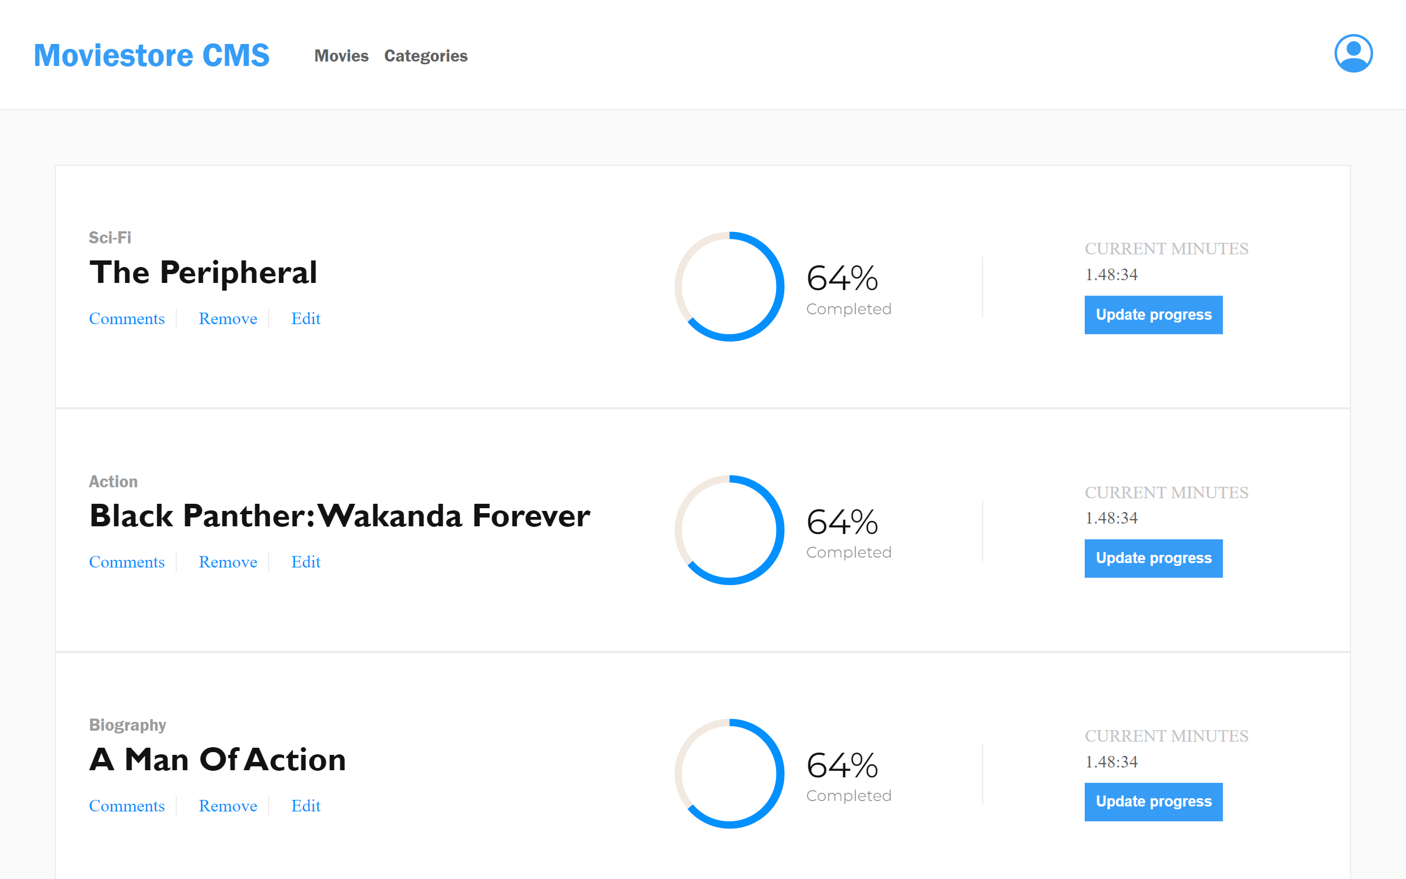
Task: Show Comments for A Man Of Action
Action: pyautogui.click(x=127, y=806)
